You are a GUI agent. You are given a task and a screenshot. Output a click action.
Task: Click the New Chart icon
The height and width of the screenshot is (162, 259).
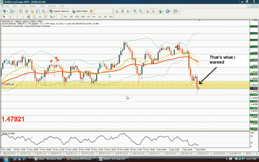click(x=4, y=11)
